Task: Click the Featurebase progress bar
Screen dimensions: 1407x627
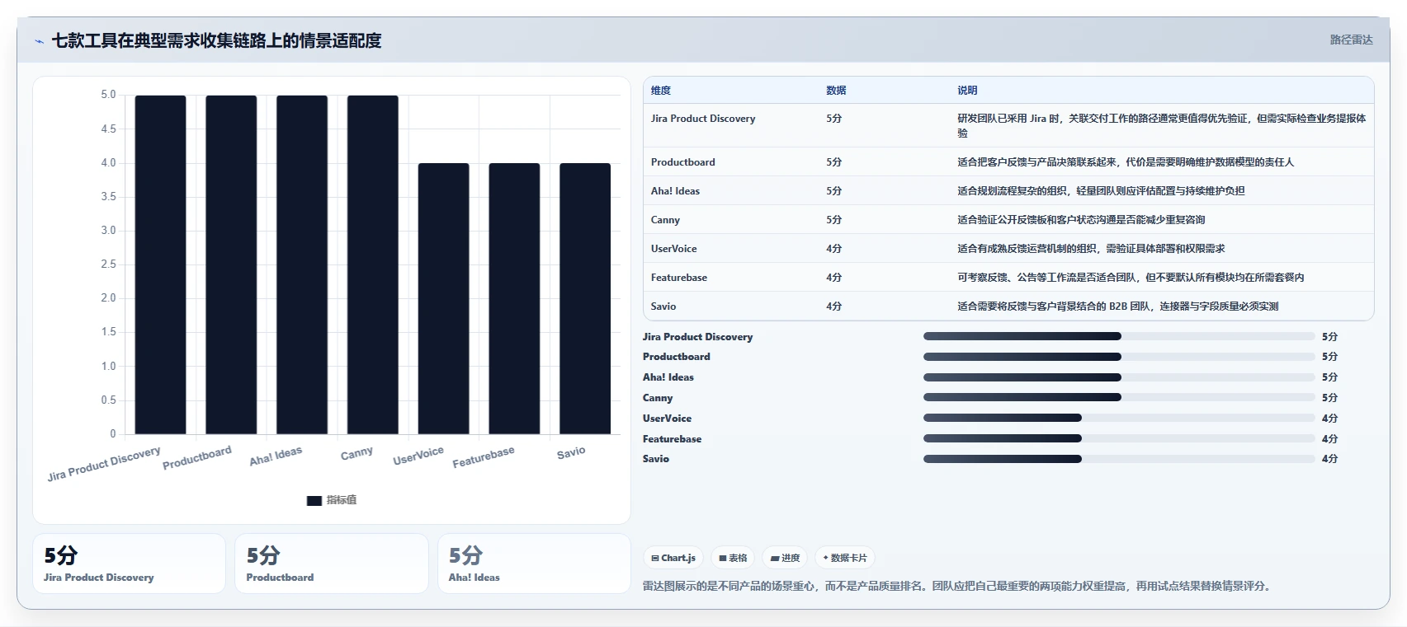Action: [x=1119, y=438]
